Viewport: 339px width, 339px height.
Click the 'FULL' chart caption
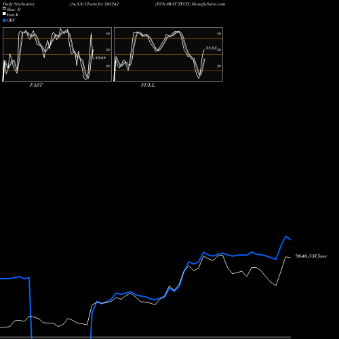148,85
